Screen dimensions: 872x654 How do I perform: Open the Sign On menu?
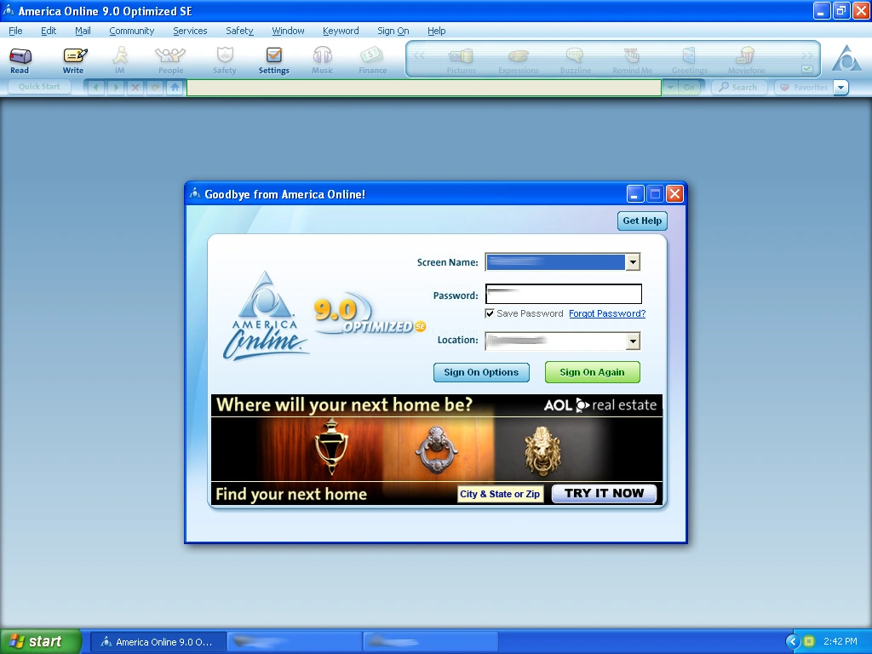point(393,31)
